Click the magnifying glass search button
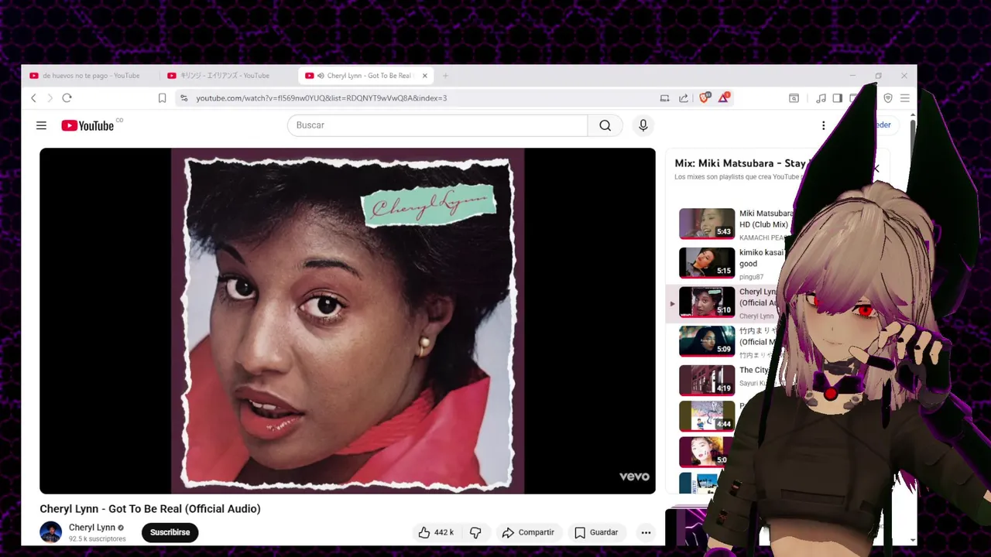The height and width of the screenshot is (557, 991). click(x=605, y=125)
